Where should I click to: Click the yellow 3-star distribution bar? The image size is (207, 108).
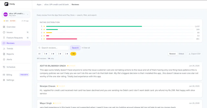(49, 33)
